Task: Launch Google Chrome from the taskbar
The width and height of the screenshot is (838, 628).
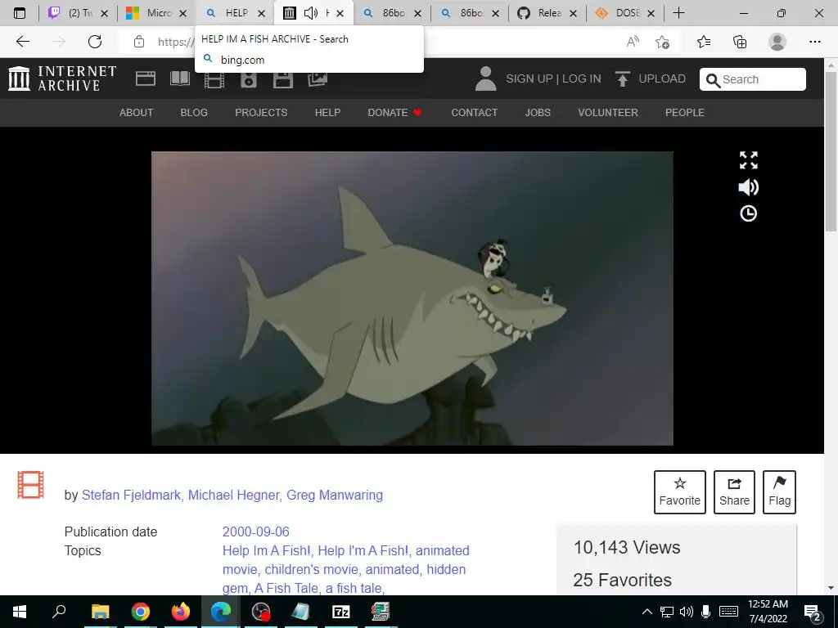Action: click(x=140, y=612)
